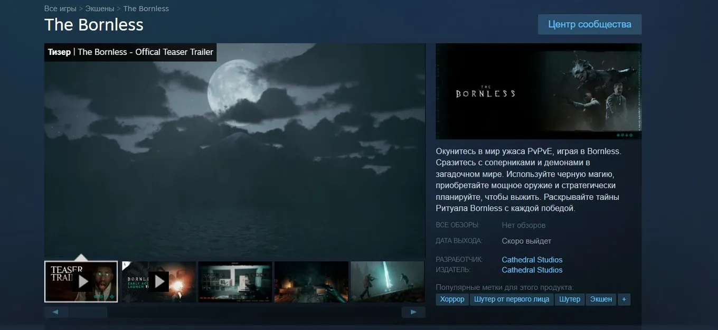Play the Bornless teaser trailer video

(235, 150)
